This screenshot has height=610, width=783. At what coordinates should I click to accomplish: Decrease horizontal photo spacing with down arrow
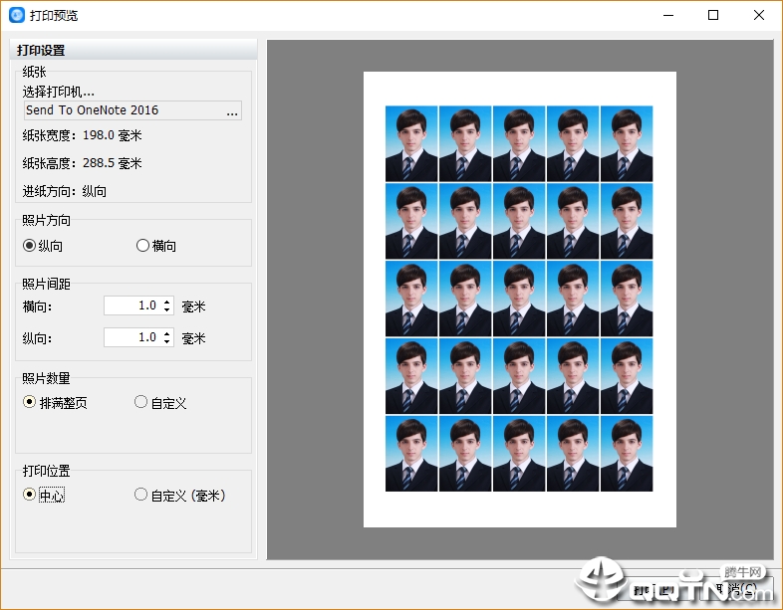tap(167, 310)
